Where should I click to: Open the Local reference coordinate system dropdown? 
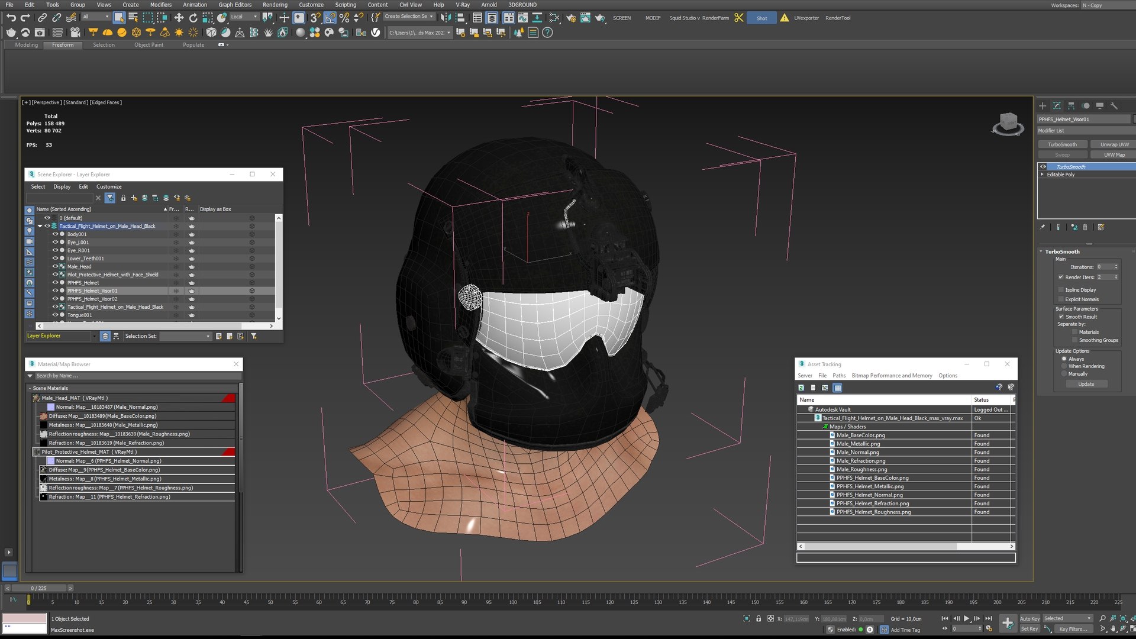pyautogui.click(x=243, y=17)
